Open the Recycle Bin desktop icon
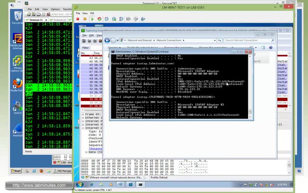This screenshot has width=308, height=193. 18,17
